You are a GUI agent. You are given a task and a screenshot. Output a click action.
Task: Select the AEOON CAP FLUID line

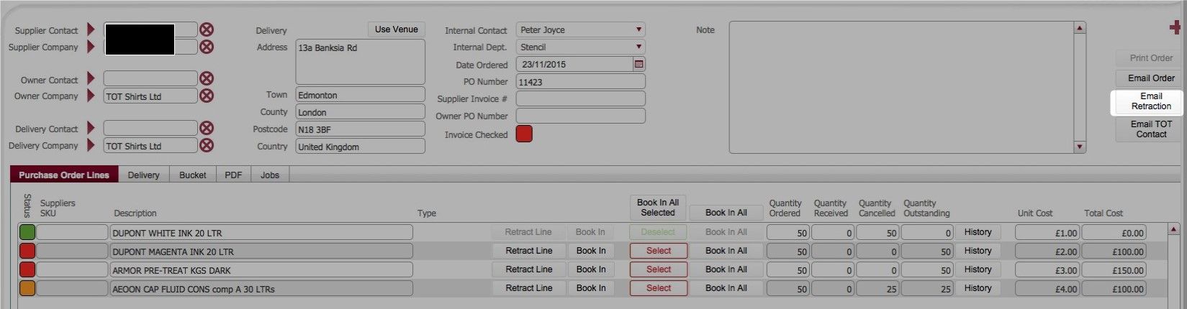(658, 288)
